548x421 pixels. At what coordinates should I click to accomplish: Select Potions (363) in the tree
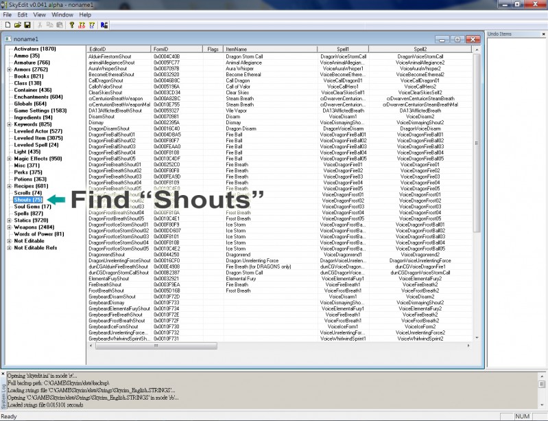point(30,179)
